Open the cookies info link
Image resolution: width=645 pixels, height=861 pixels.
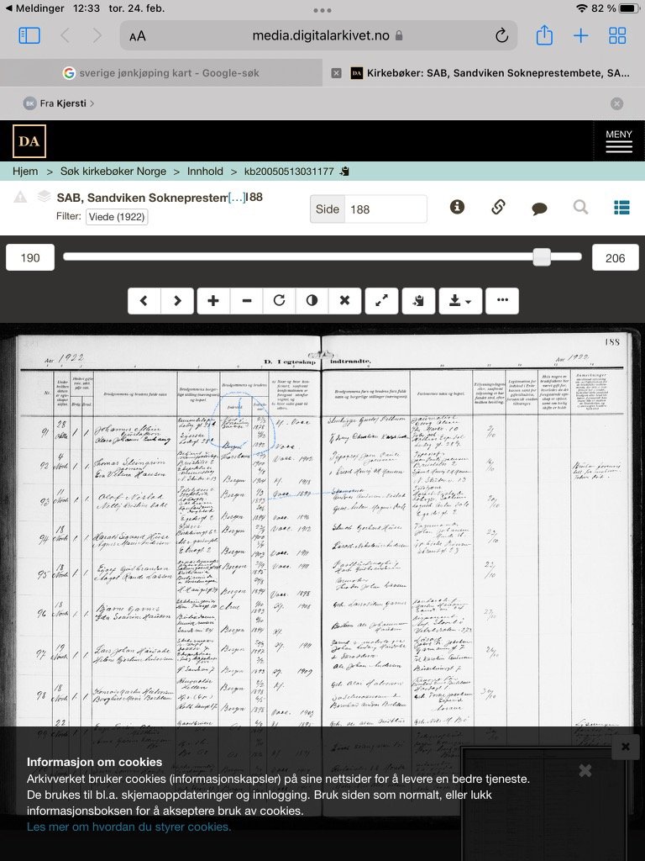click(128, 827)
